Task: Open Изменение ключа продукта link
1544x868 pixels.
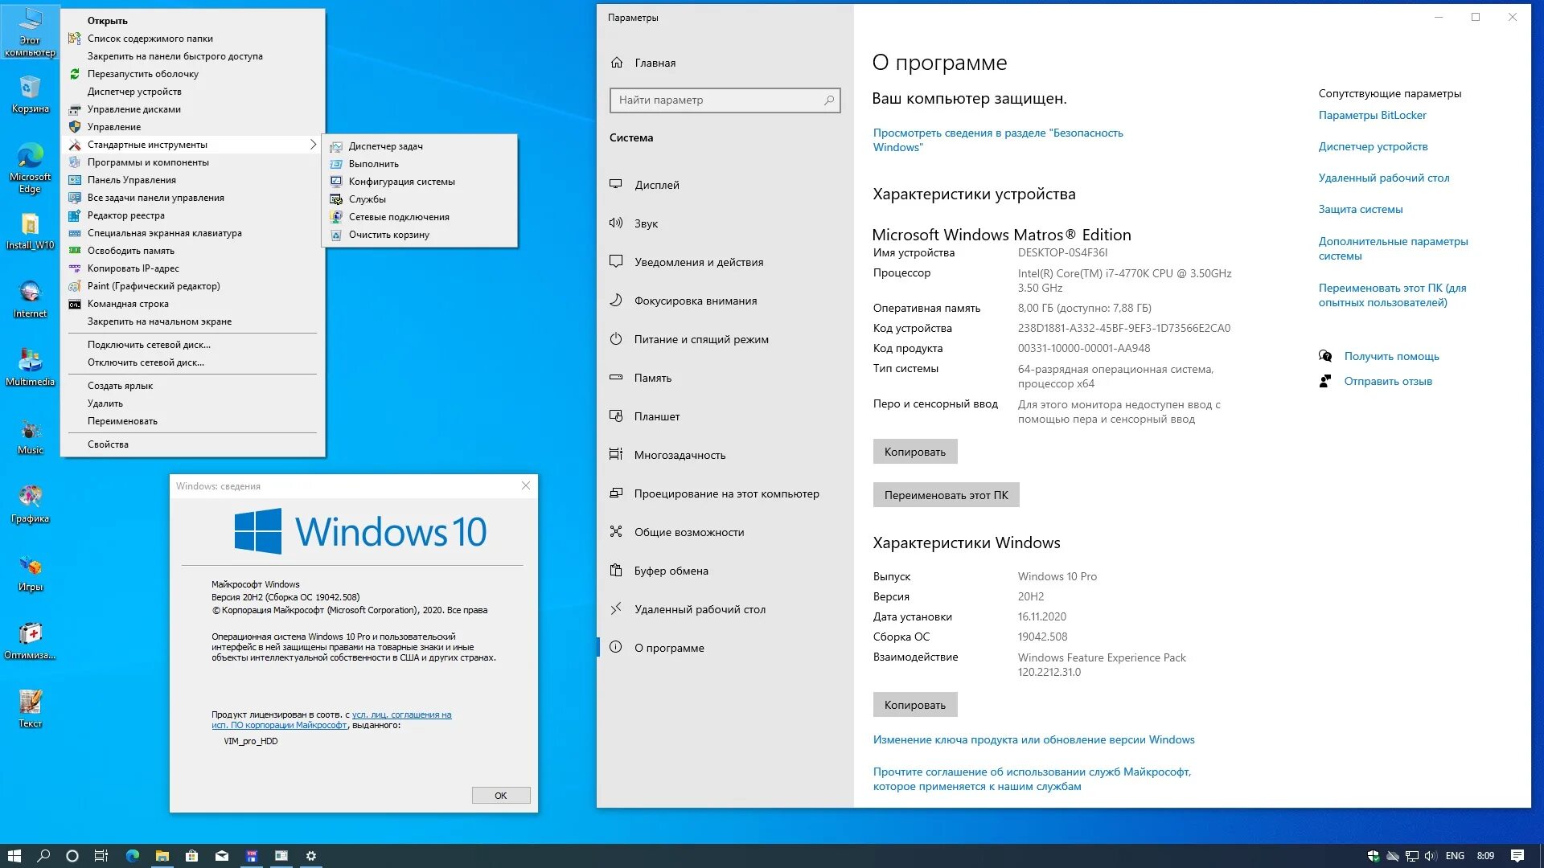Action: coord(1033,739)
